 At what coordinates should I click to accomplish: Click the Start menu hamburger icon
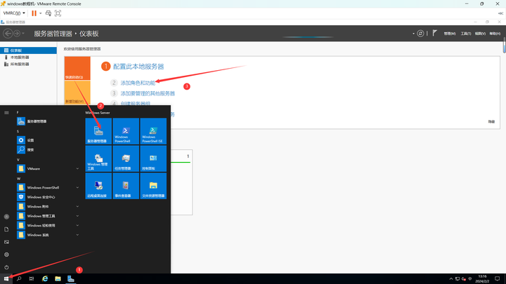(6, 113)
